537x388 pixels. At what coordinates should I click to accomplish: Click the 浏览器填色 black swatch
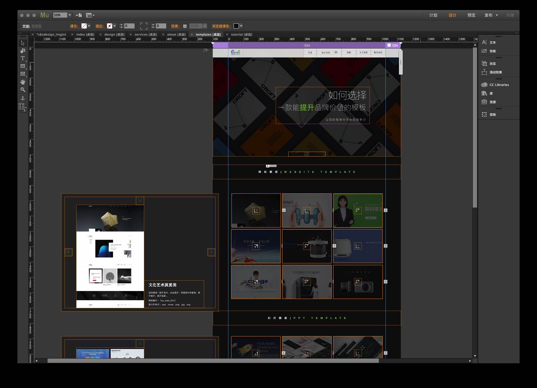point(236,26)
